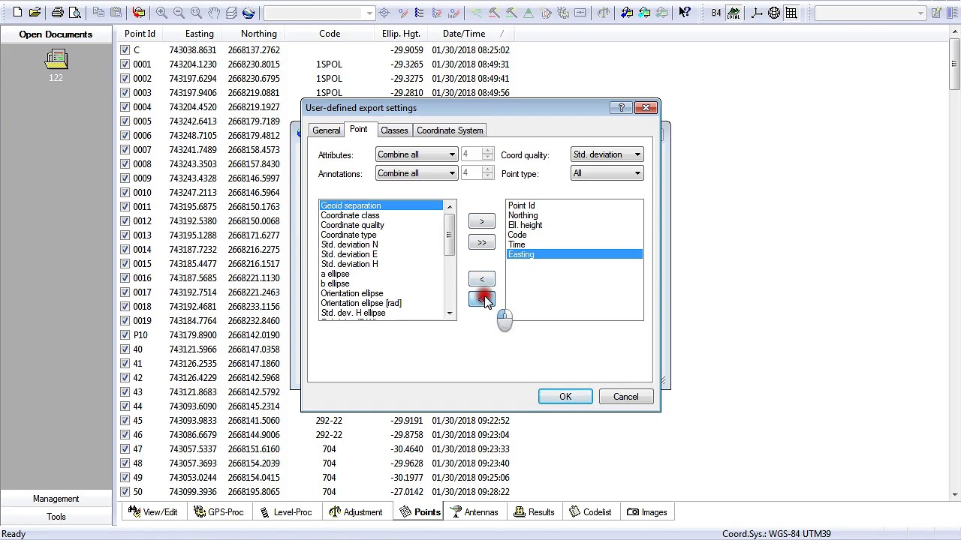Open the Coord quality dropdown
This screenshot has width=961, height=540.
(607, 154)
